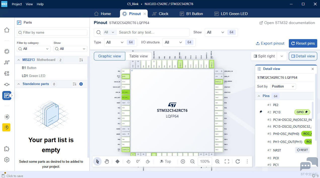Click the Reset pins button

[x=303, y=43]
